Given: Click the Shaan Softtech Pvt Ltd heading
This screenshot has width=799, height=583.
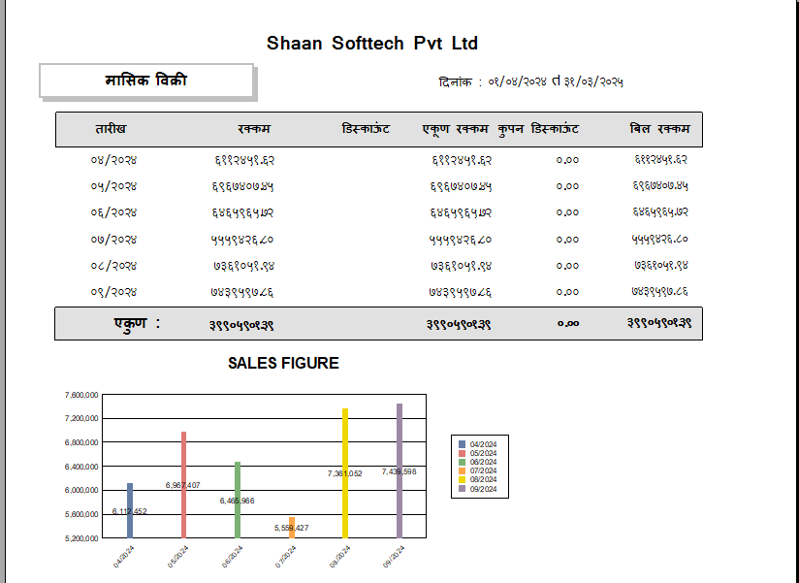Looking at the screenshot, I should pyautogui.click(x=372, y=44).
